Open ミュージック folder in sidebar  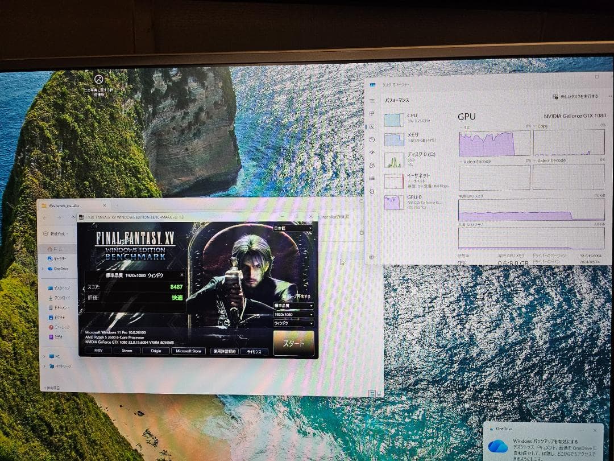pyautogui.click(x=59, y=327)
